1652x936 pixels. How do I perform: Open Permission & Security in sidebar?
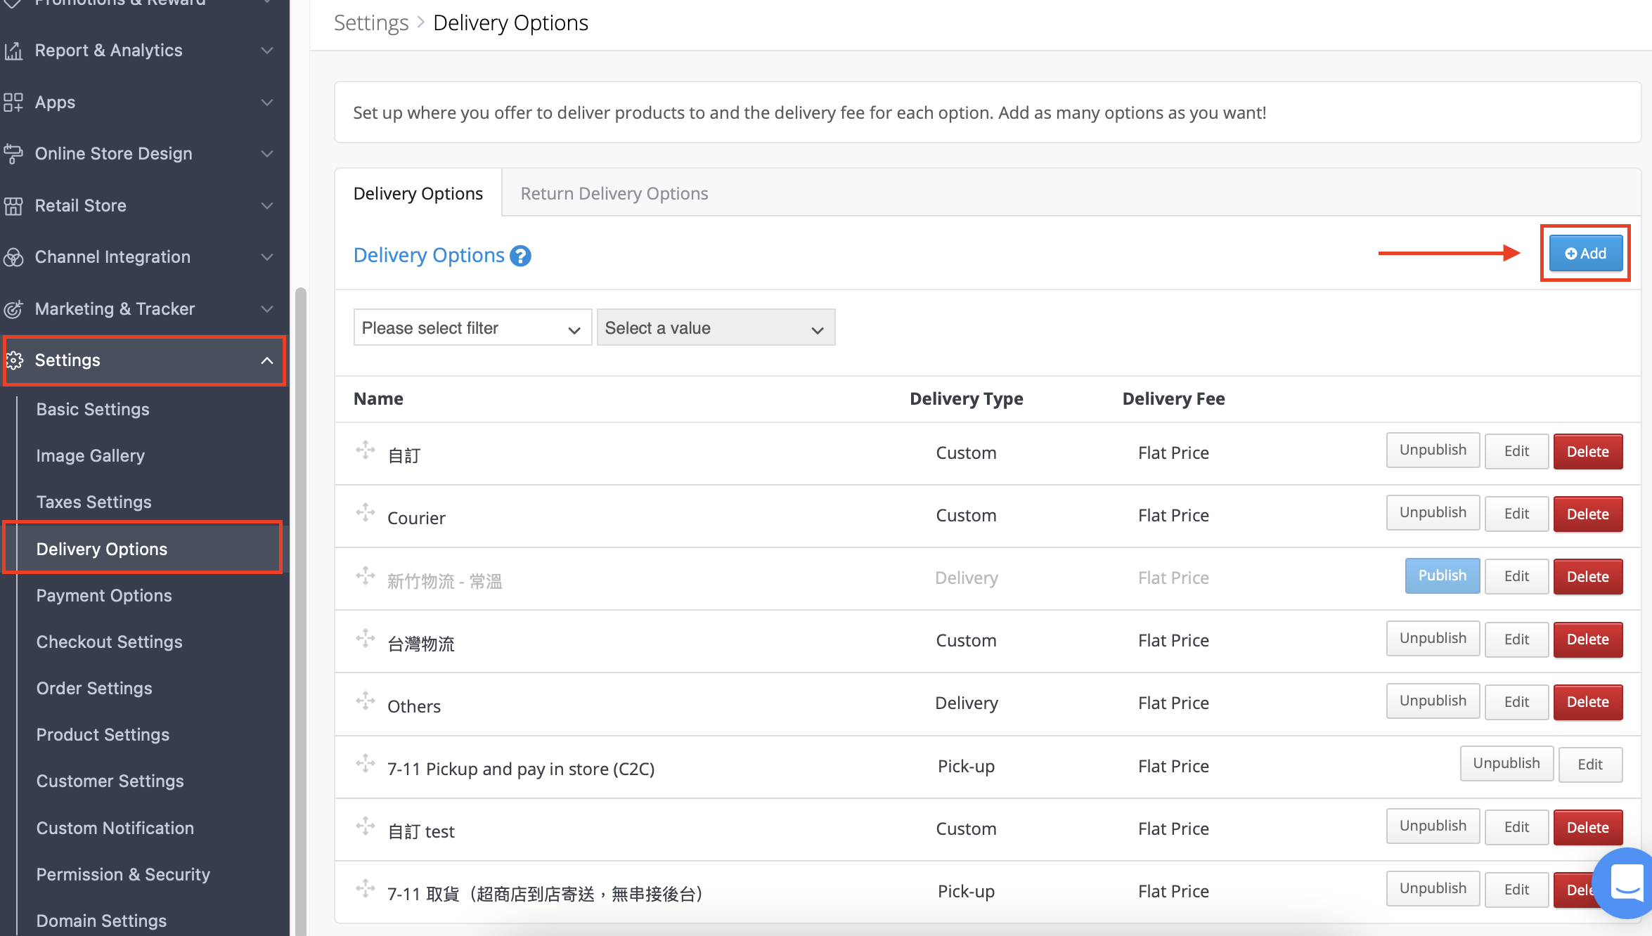[x=124, y=874]
